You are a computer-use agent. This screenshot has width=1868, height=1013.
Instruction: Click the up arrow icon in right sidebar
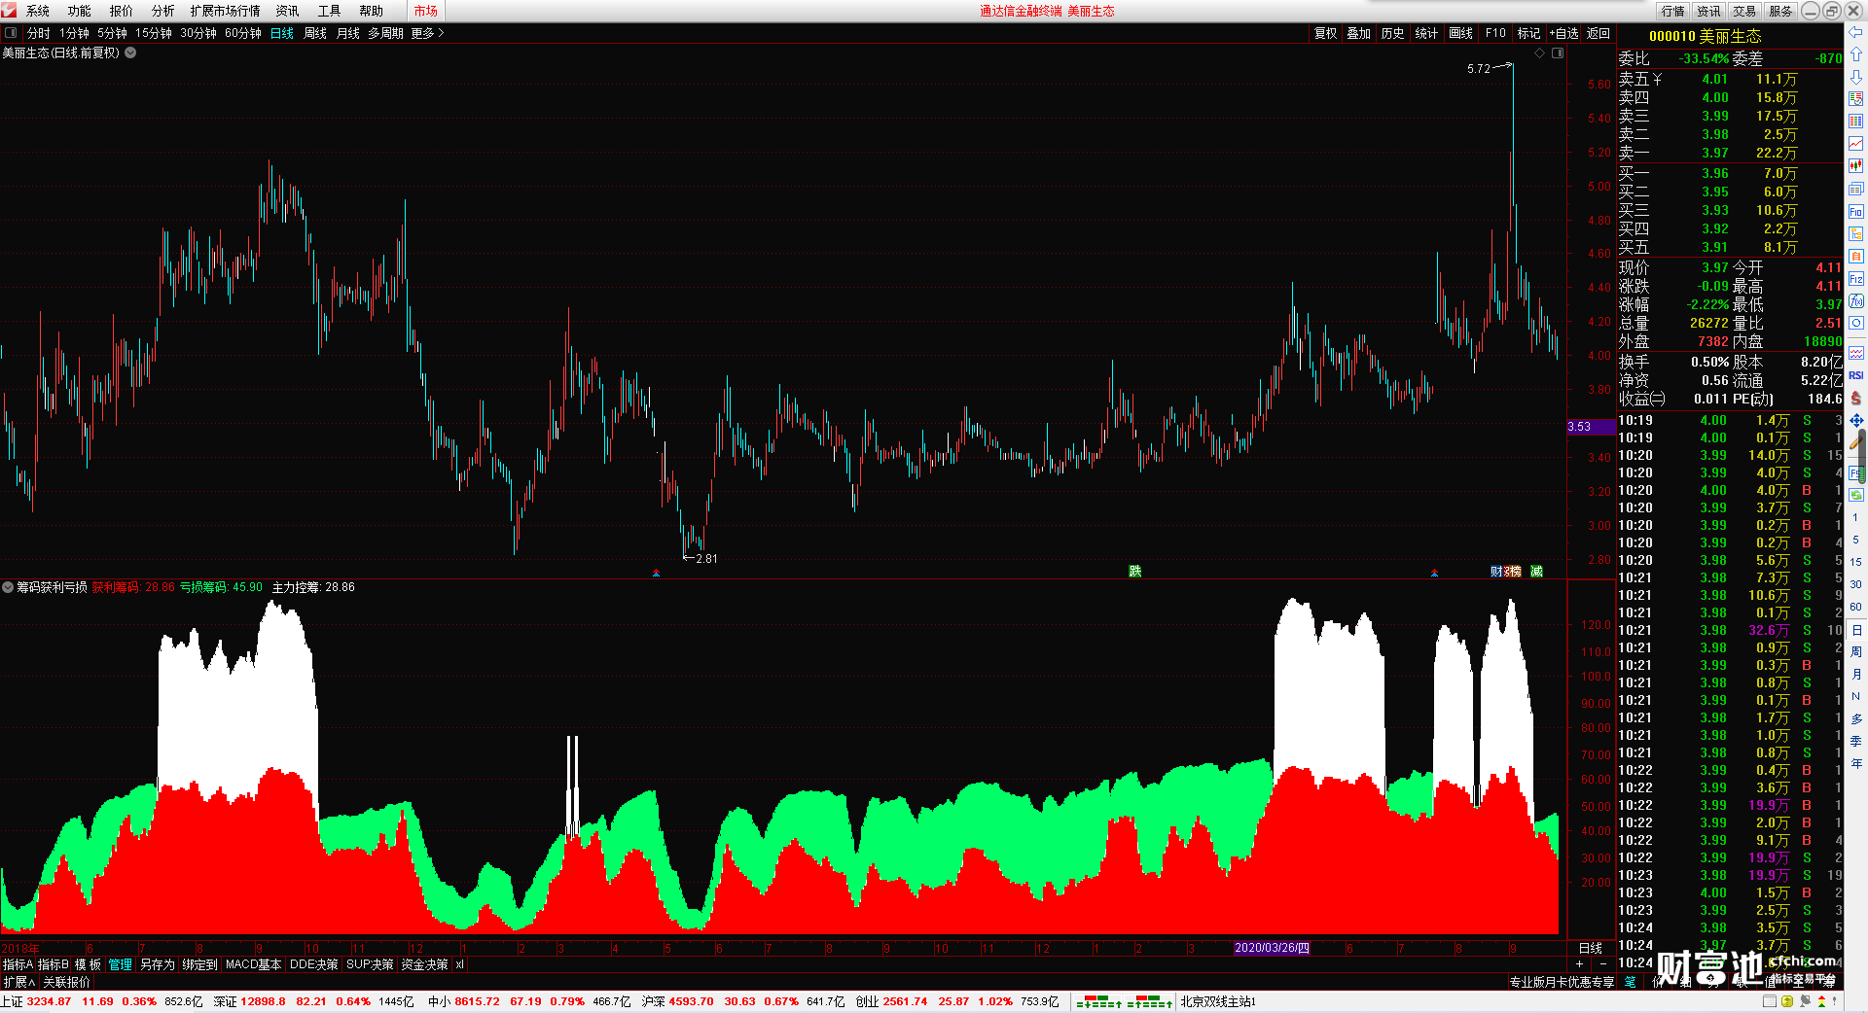point(1855,54)
